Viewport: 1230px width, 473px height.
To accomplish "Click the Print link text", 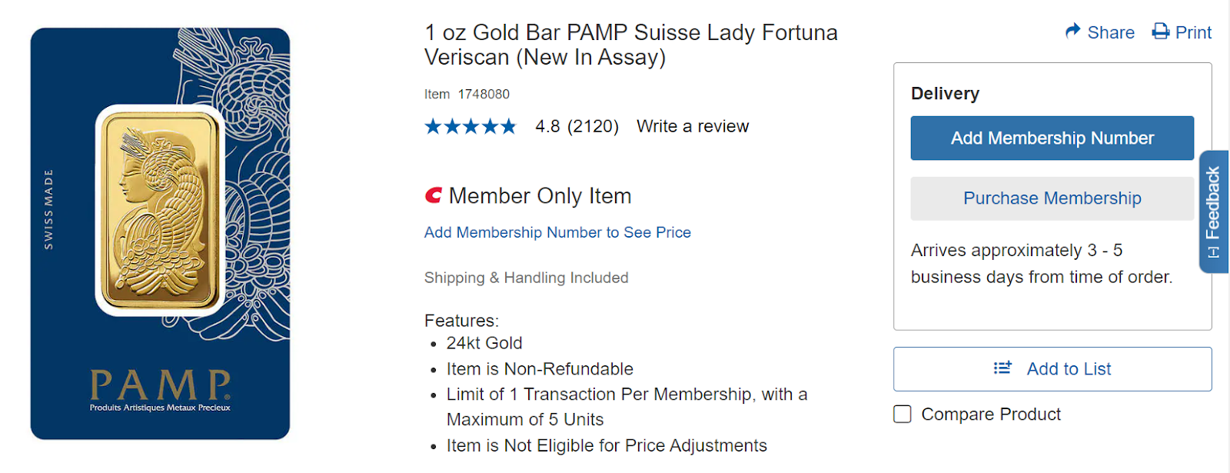I will click(1193, 32).
